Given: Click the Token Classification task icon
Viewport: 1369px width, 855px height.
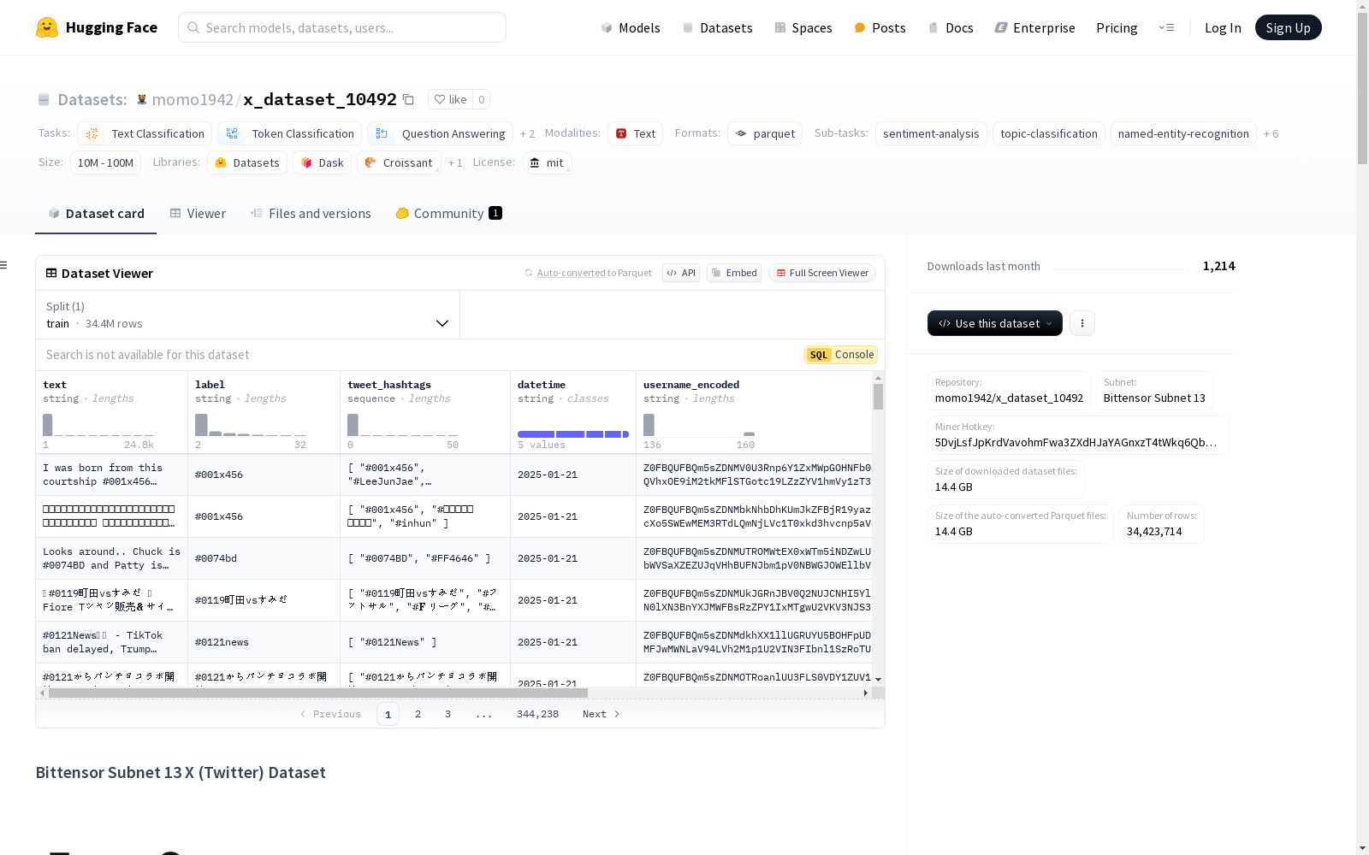Looking at the screenshot, I should pos(232,133).
